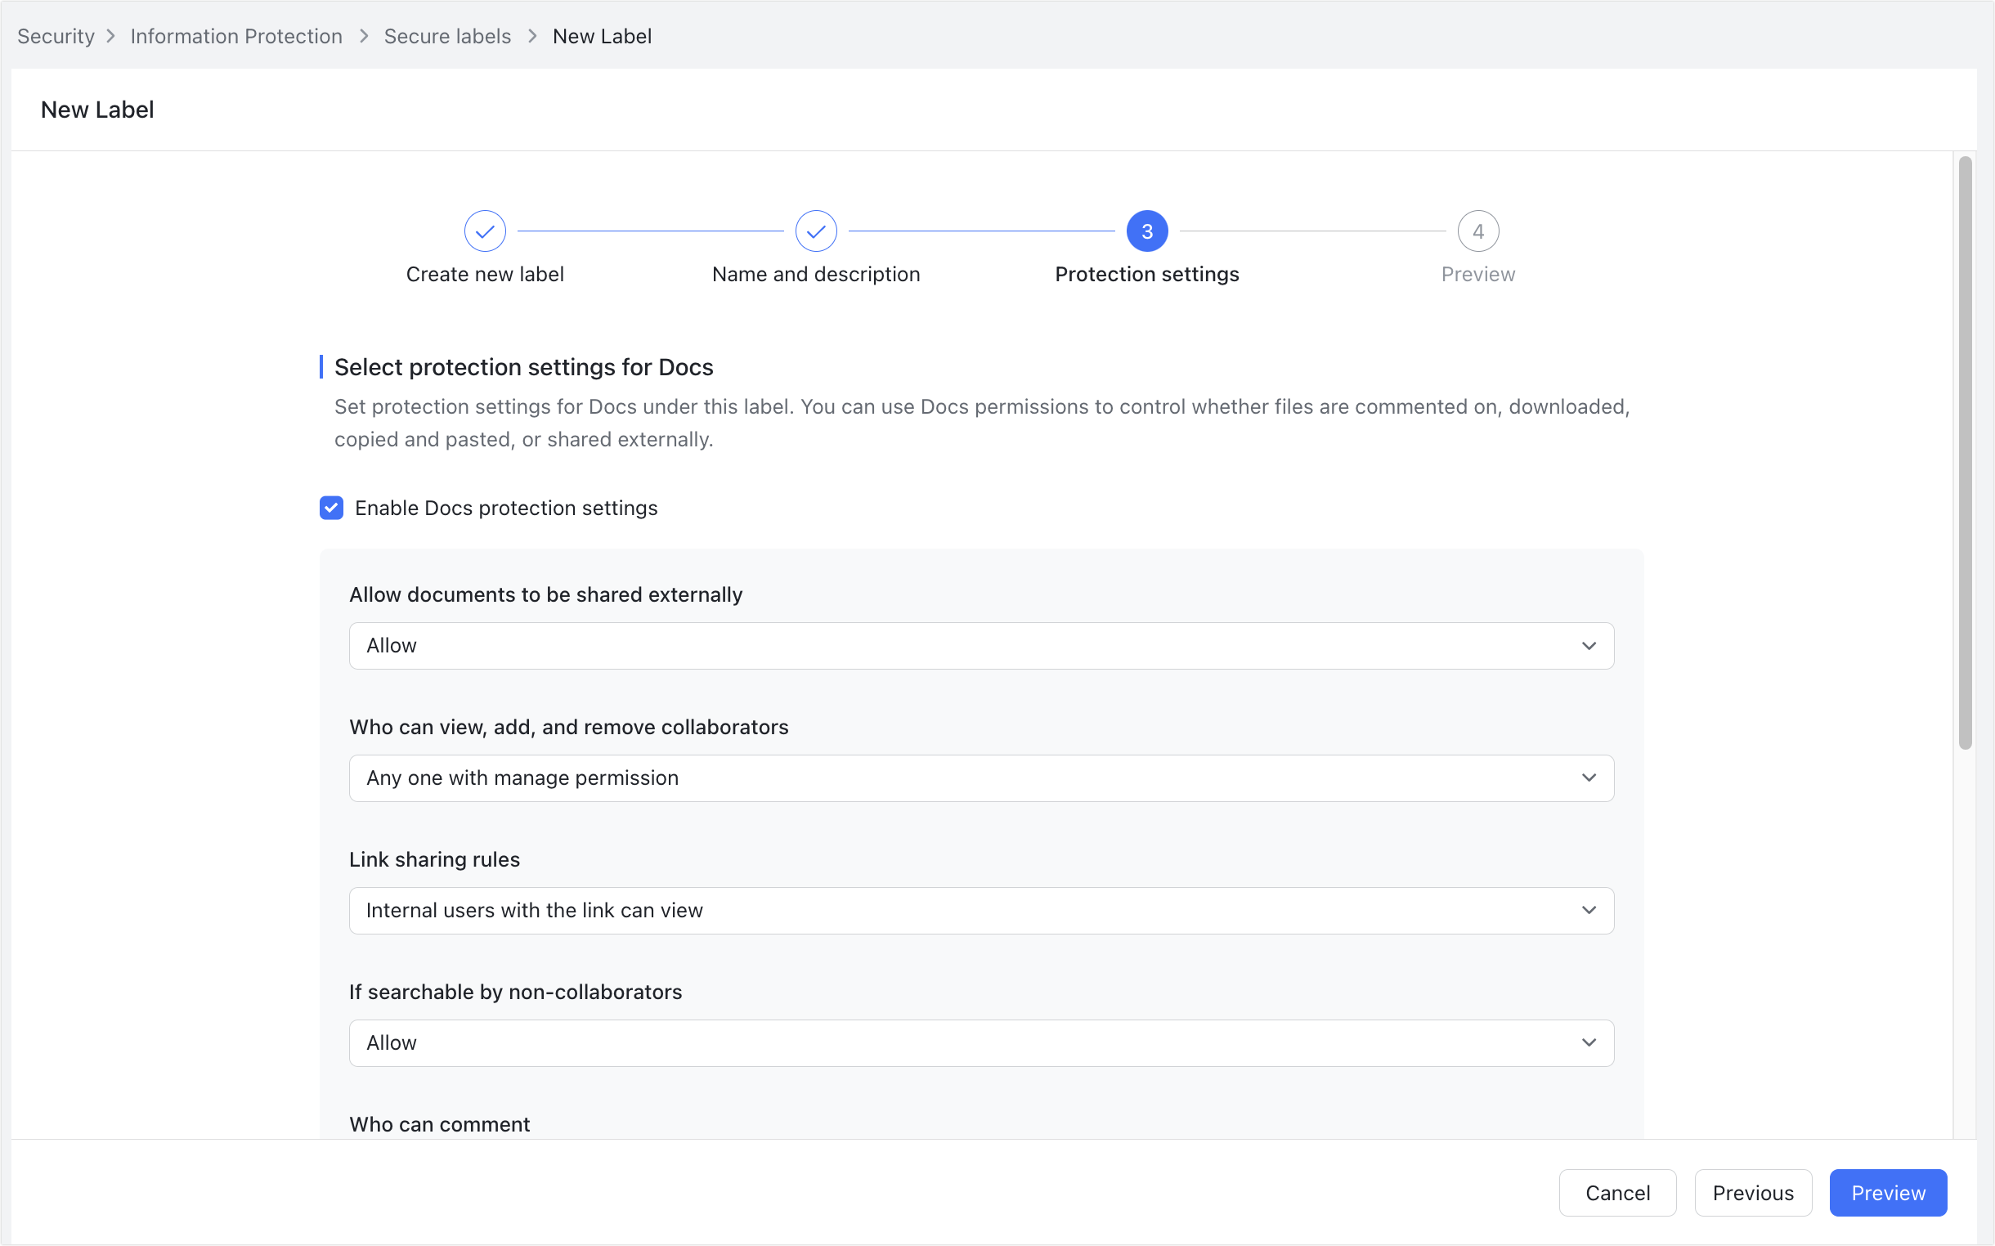
Task: Click the New Label breadcrumb item
Action: 601,36
